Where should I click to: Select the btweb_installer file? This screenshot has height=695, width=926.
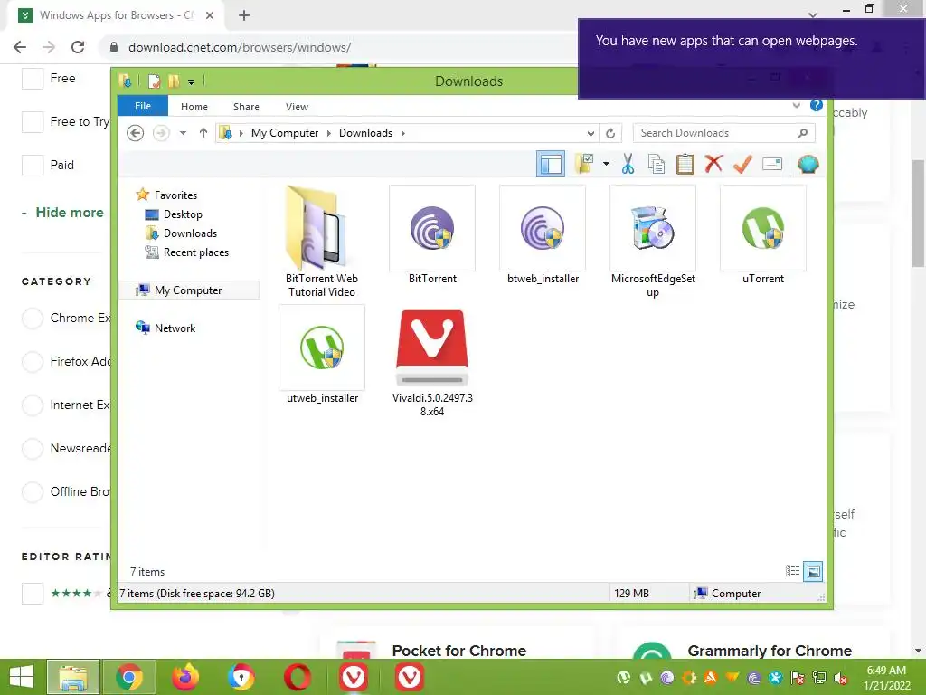(x=543, y=236)
